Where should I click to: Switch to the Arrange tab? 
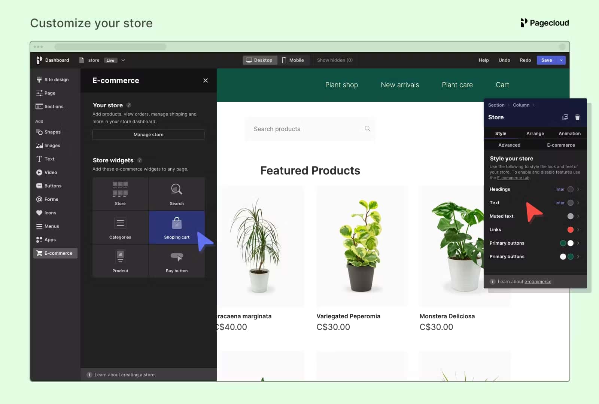(x=535, y=134)
